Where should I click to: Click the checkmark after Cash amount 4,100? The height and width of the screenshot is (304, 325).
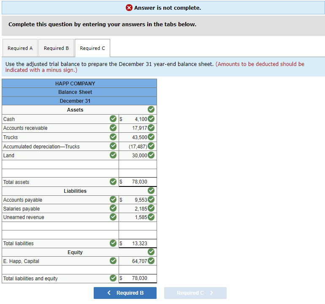coord(151,118)
